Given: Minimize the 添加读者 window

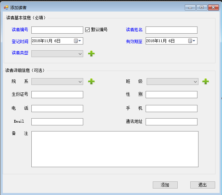Looking at the screenshot, I should (190, 7).
